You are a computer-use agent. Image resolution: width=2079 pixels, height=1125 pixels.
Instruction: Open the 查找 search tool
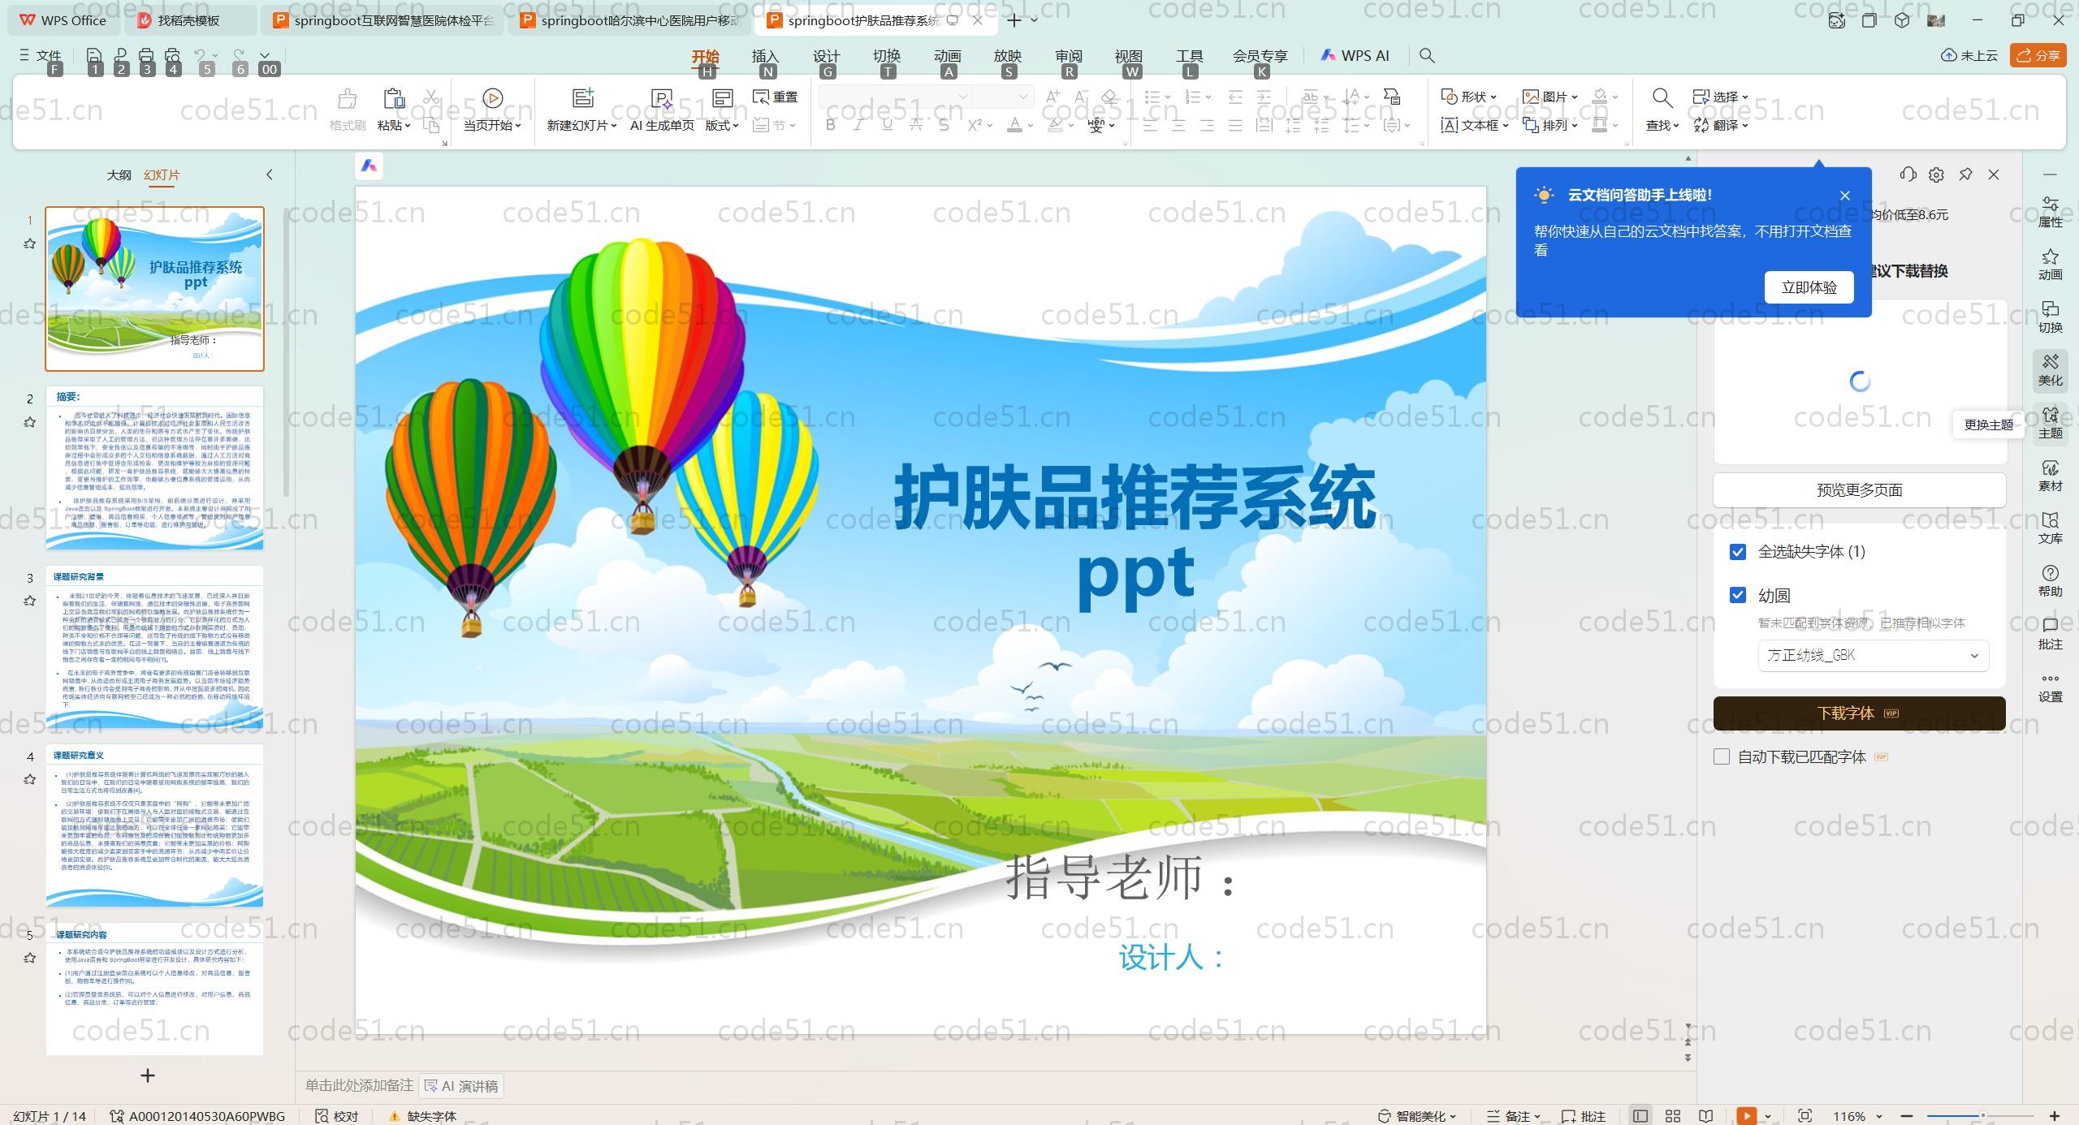tap(1662, 99)
